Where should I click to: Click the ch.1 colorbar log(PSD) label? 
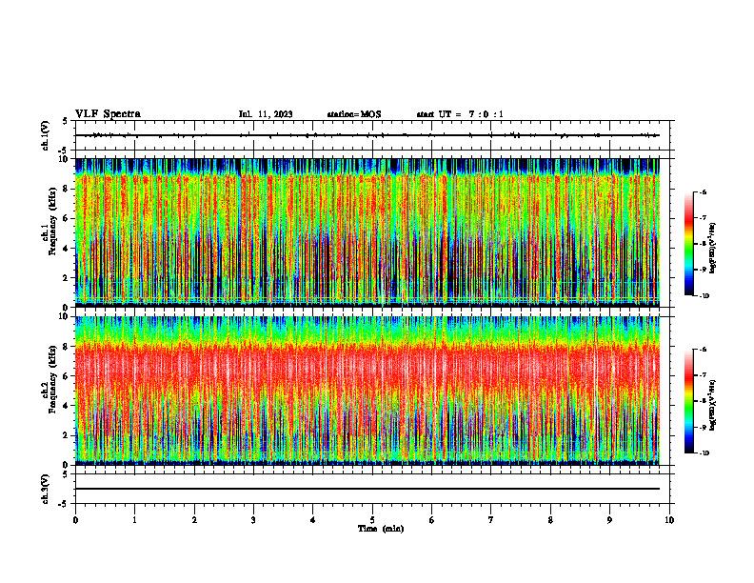tap(712, 249)
